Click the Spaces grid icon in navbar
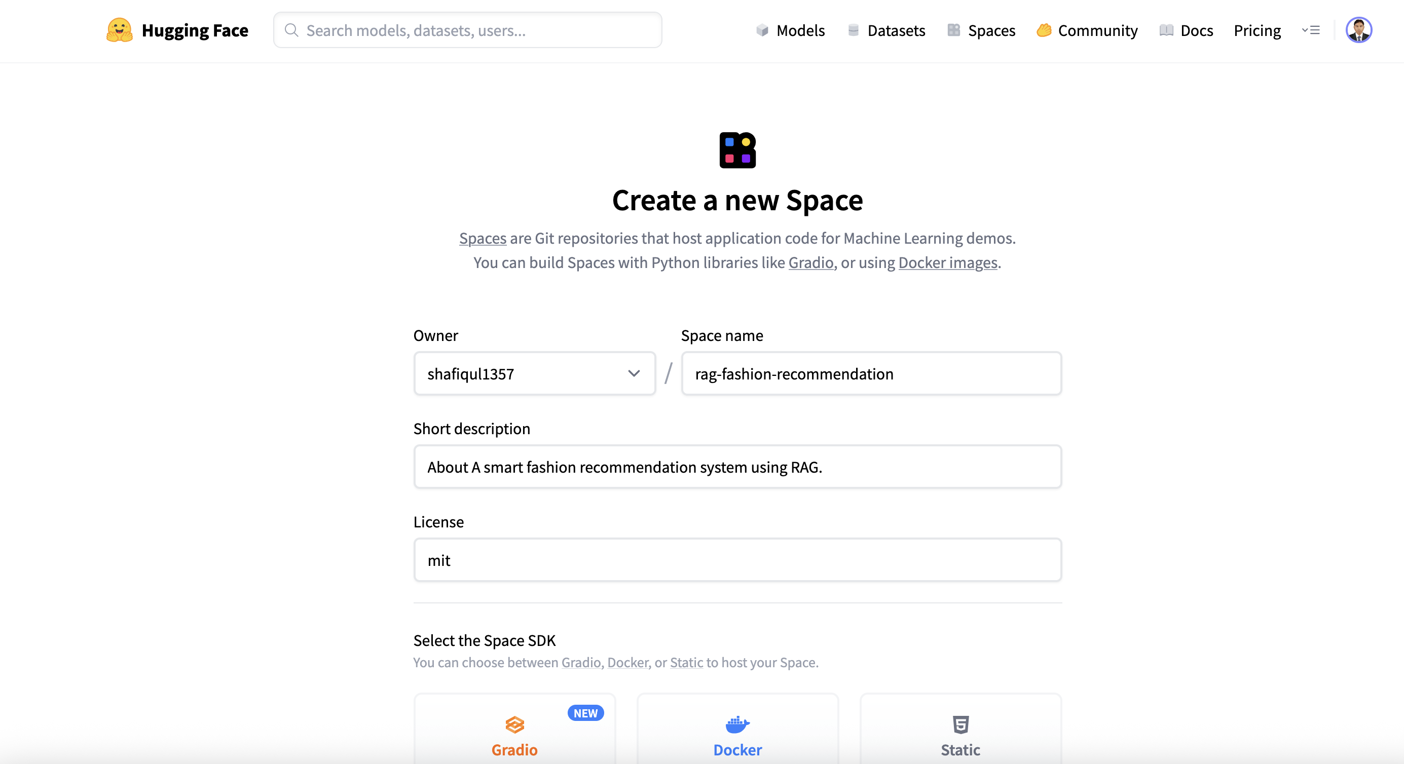The image size is (1404, 764). tap(953, 30)
